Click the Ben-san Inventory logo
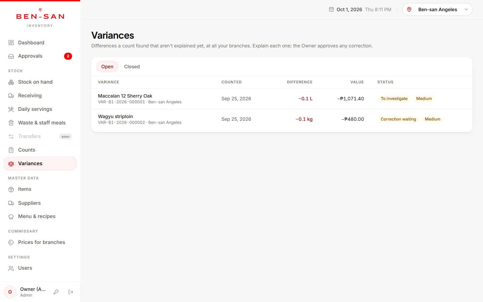483x302 pixels. (40, 18)
